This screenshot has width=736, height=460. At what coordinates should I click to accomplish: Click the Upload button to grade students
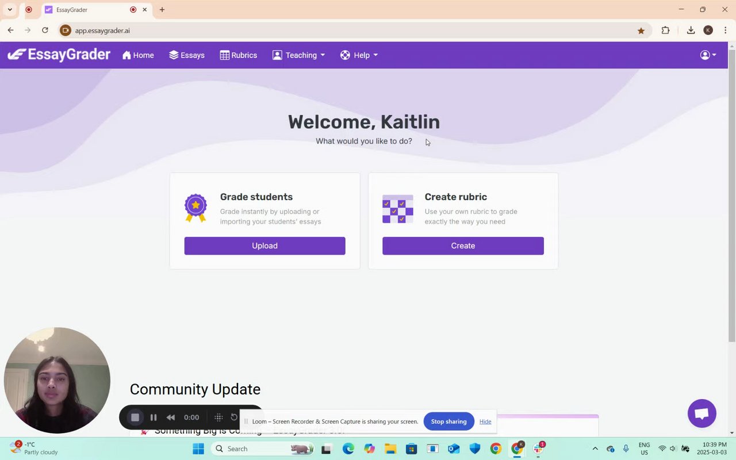264,246
